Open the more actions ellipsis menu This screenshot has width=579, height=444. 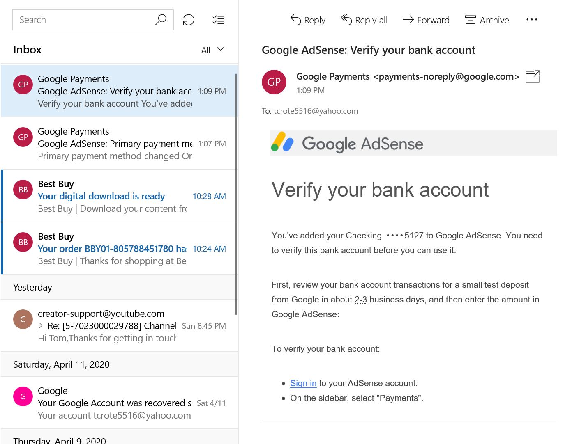tap(532, 20)
